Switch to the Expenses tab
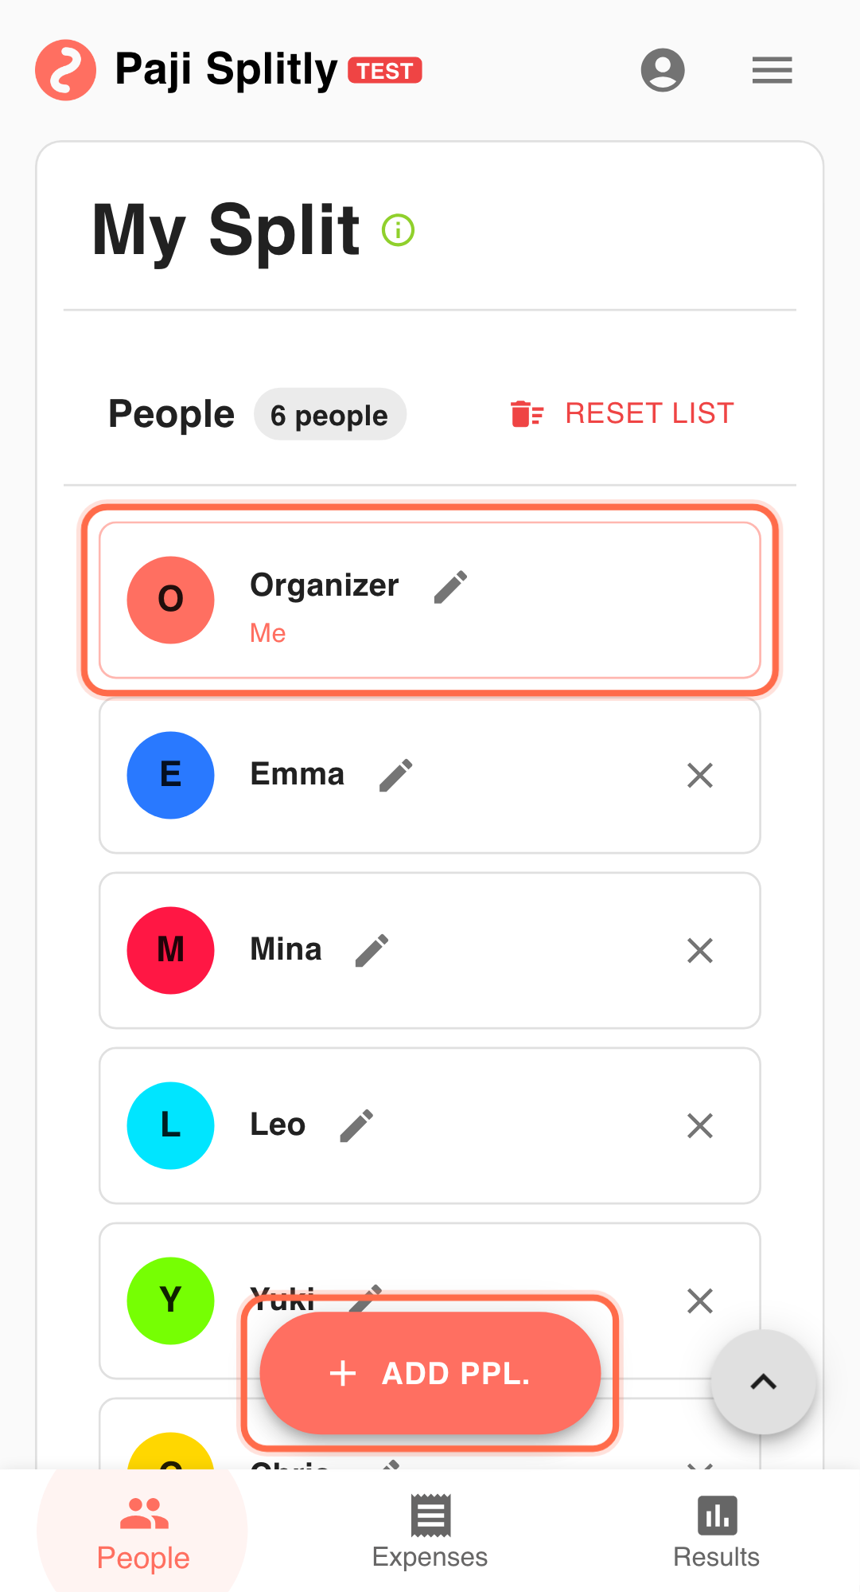 [429, 1529]
